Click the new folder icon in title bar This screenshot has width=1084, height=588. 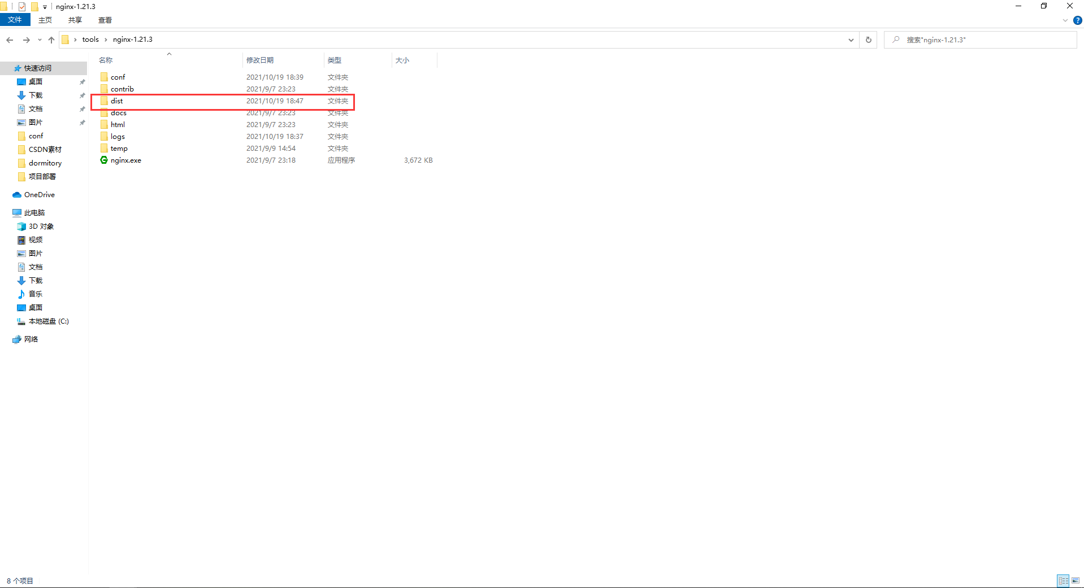coord(34,7)
